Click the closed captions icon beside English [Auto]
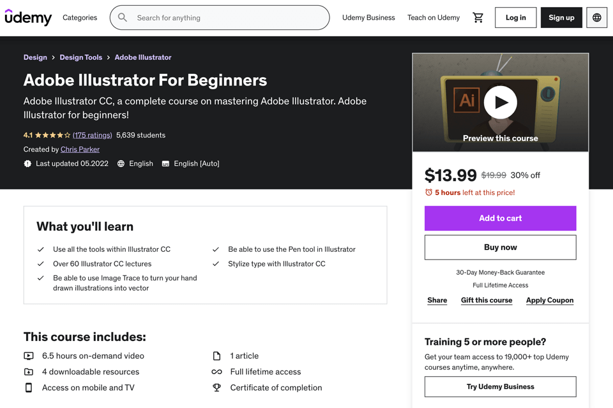 coord(165,164)
